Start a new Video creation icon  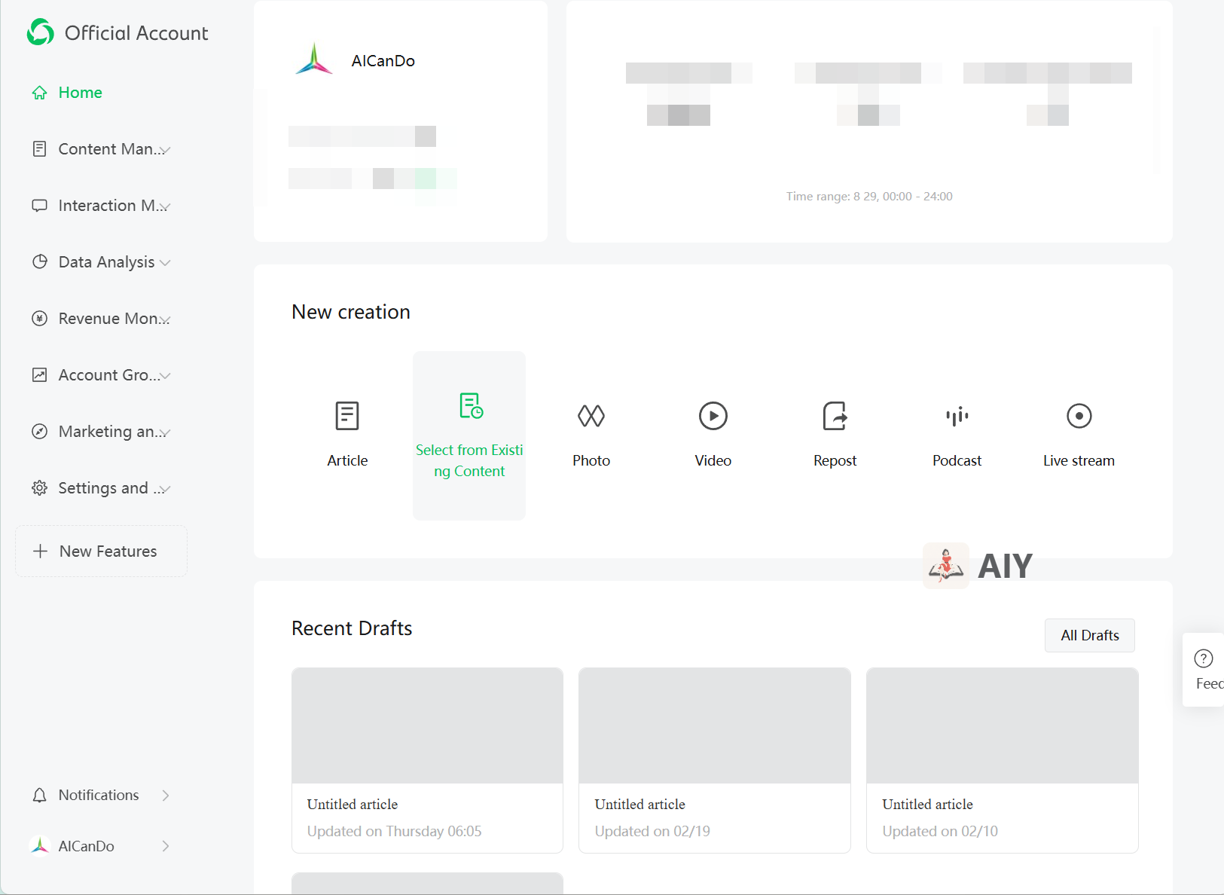713,416
